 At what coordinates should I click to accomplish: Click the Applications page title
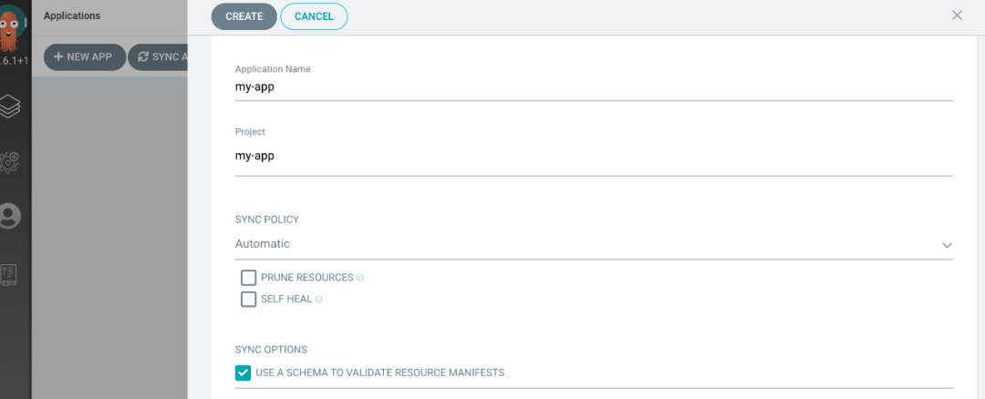72,15
